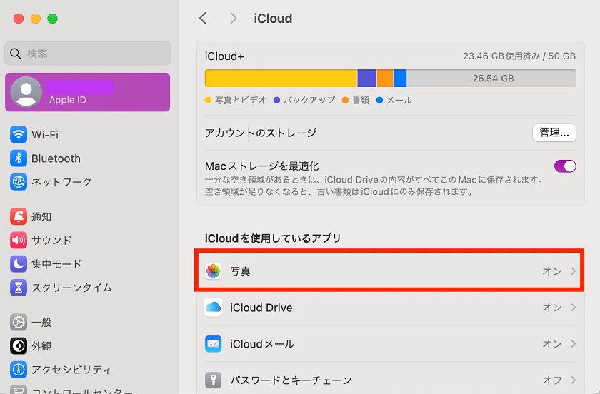600x394 pixels.
Task: Expand iCloud メール row chevron
Action: [x=573, y=343]
